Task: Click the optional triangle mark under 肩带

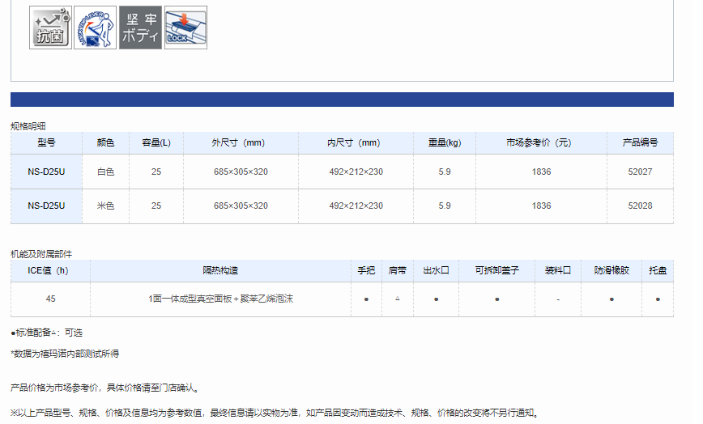Action: coord(397,299)
